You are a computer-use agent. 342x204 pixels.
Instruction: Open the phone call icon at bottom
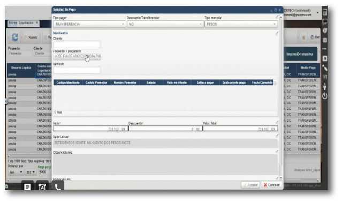pos(58,187)
